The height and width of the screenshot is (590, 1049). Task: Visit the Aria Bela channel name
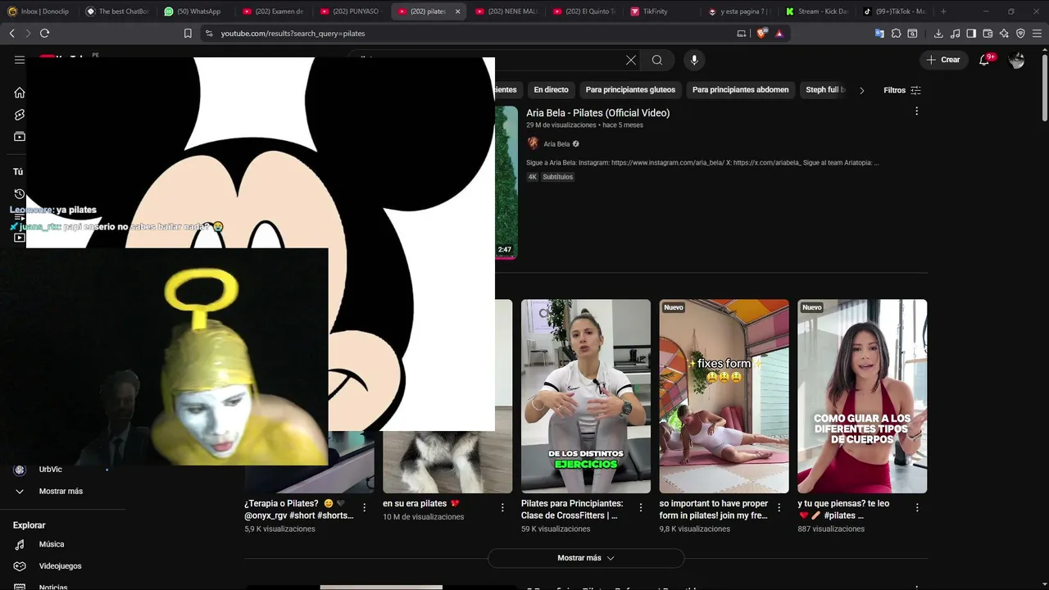pos(556,144)
